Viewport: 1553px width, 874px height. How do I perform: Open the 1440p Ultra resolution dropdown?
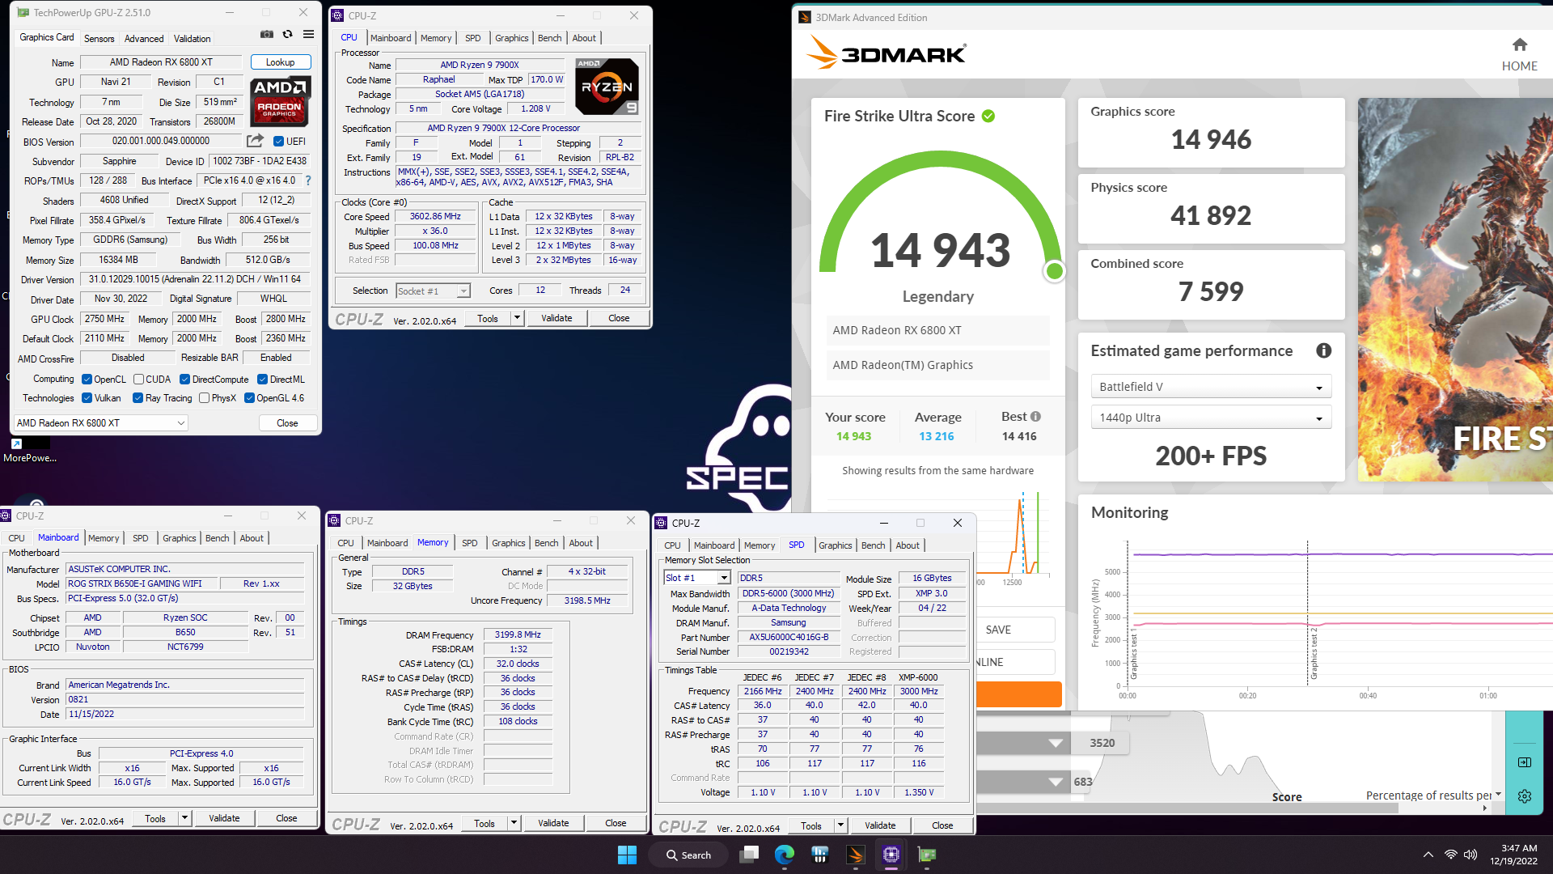coord(1211,418)
